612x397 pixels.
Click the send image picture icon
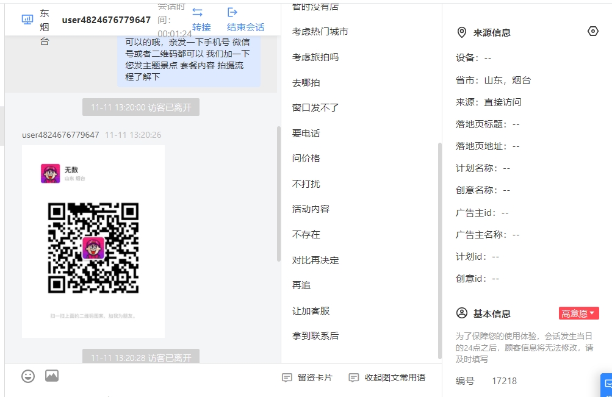pos(52,376)
